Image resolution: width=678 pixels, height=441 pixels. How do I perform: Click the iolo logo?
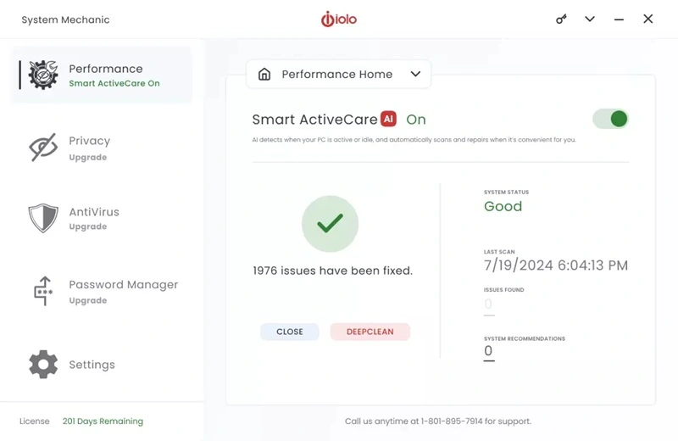coord(338,19)
